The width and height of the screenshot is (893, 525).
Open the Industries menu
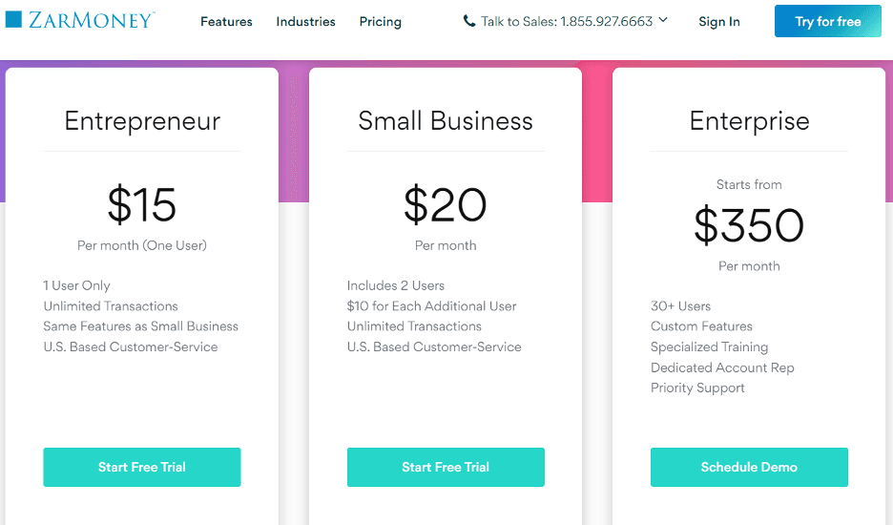coord(305,22)
